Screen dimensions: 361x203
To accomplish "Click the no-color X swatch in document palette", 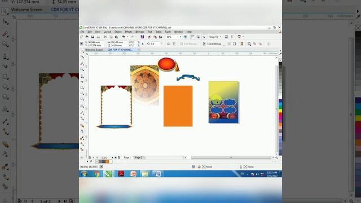I will coord(97,162).
